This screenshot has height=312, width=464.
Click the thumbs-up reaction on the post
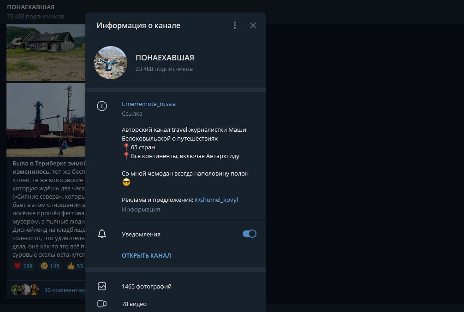75,265
